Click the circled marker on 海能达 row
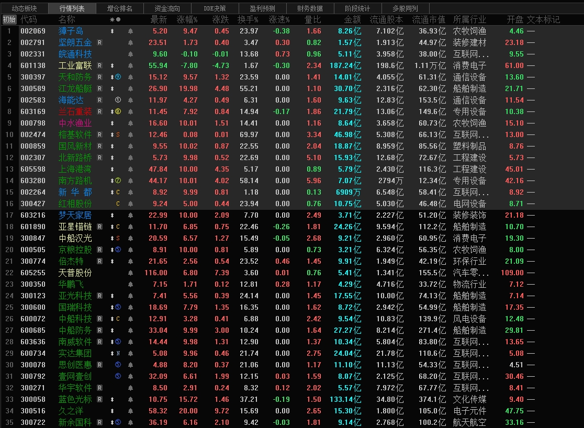The width and height of the screenshot is (584, 428). 118,100
